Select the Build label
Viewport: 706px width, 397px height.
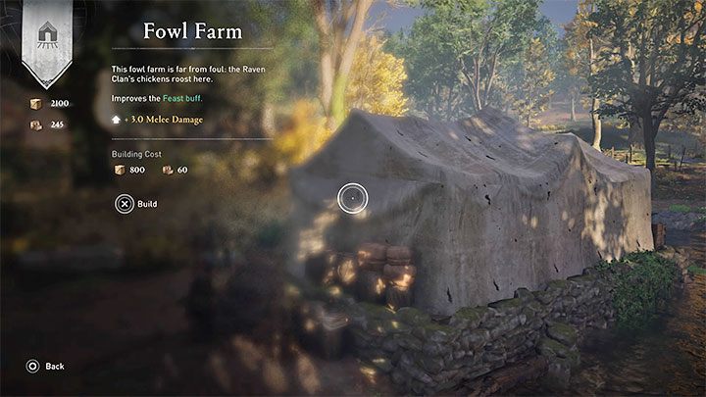pyautogui.click(x=147, y=204)
